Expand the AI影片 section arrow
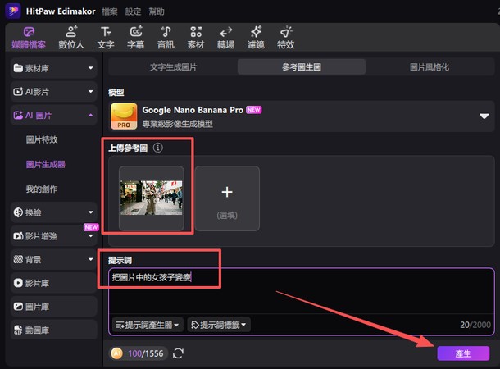The image size is (500, 369). tap(90, 92)
